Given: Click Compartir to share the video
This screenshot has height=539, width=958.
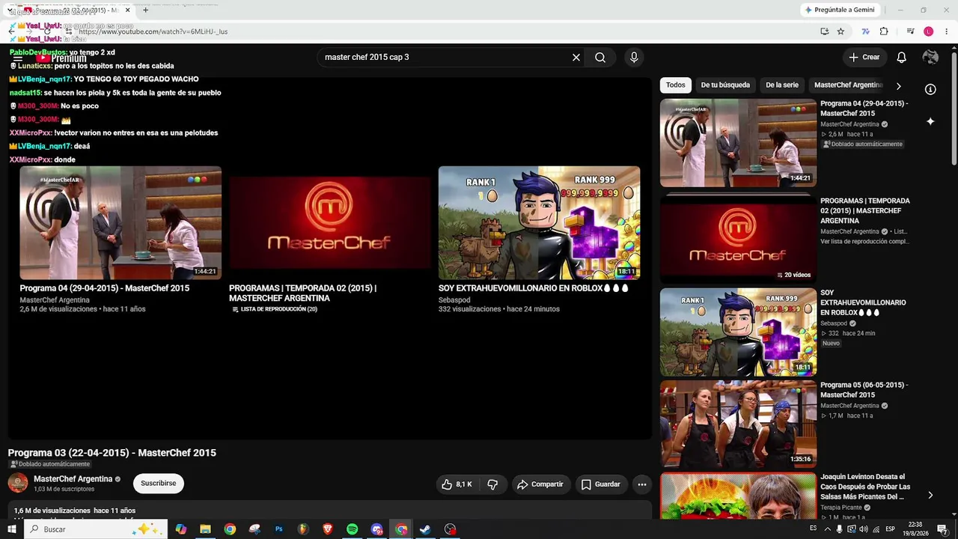Looking at the screenshot, I should click(x=540, y=484).
